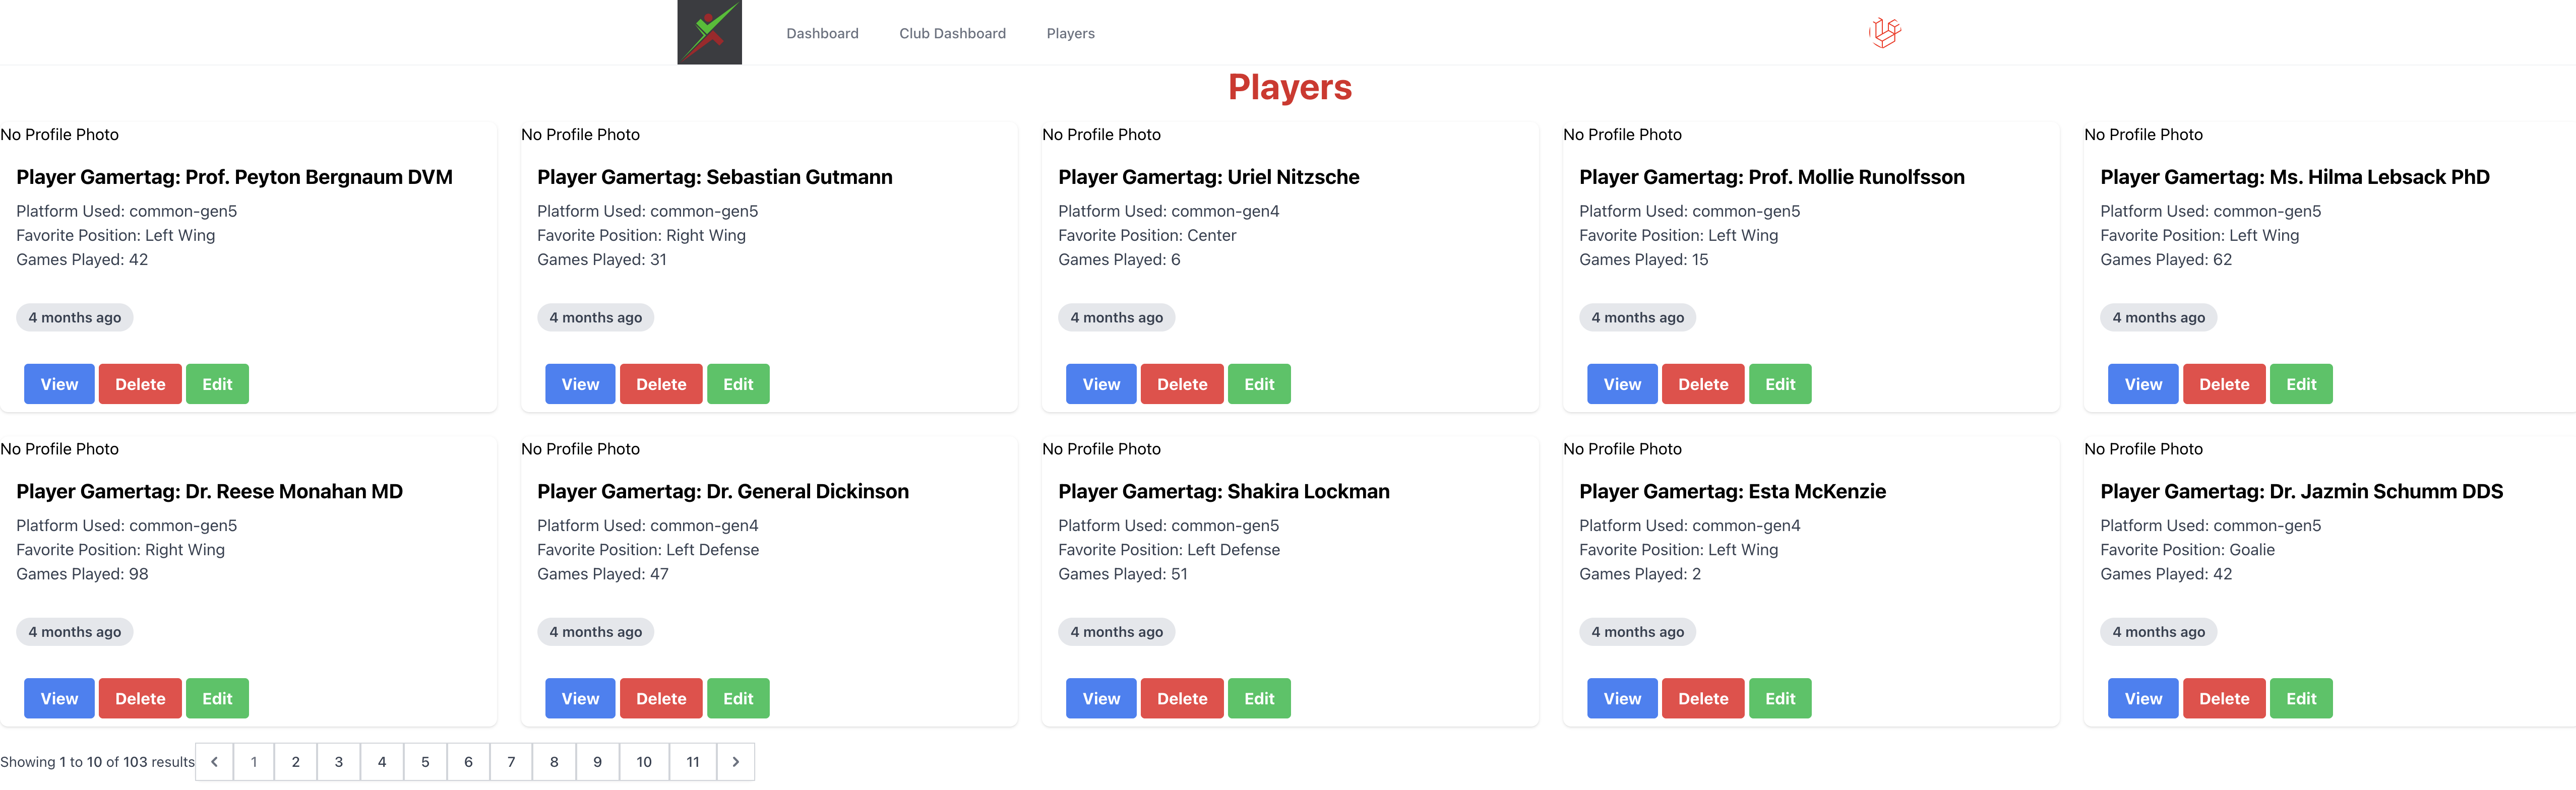
Task: Click the green X site logo
Action: (709, 32)
